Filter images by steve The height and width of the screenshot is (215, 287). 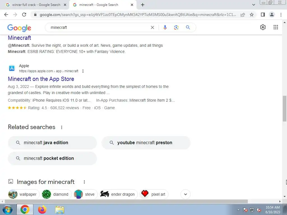pyautogui.click(x=85, y=194)
